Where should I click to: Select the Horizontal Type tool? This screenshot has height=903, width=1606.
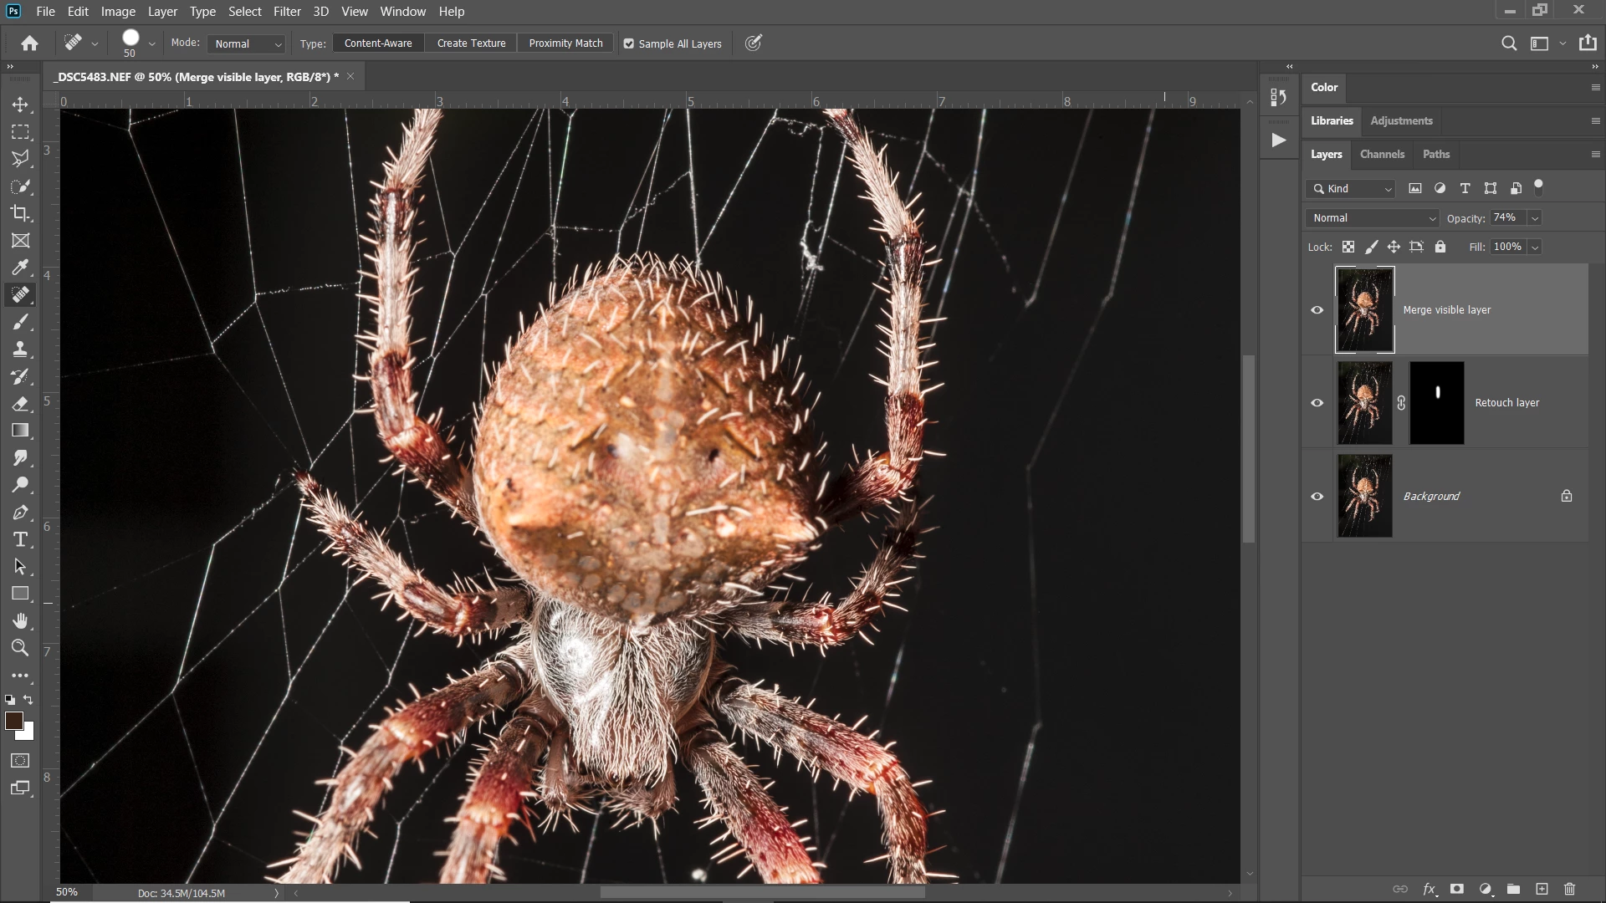pos(20,539)
